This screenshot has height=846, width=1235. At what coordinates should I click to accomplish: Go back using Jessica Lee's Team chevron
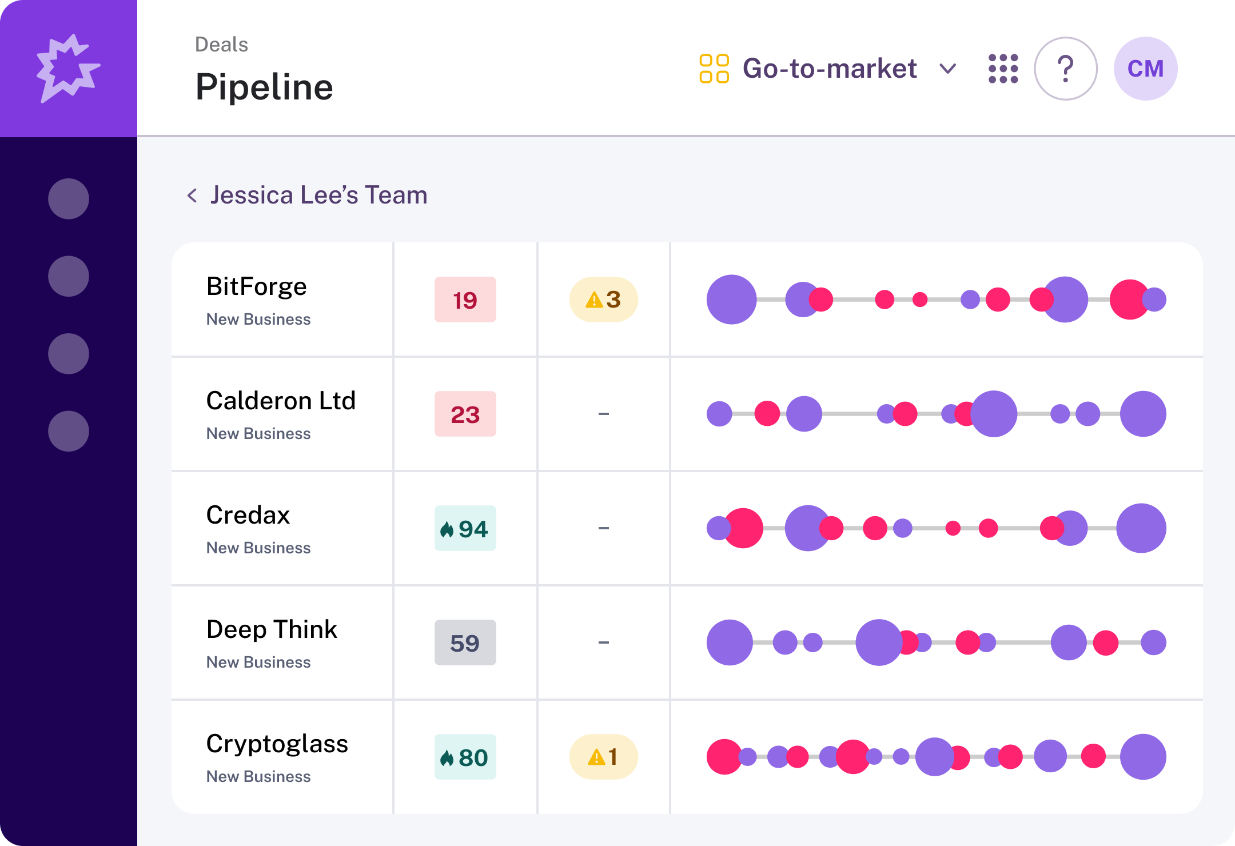click(192, 195)
